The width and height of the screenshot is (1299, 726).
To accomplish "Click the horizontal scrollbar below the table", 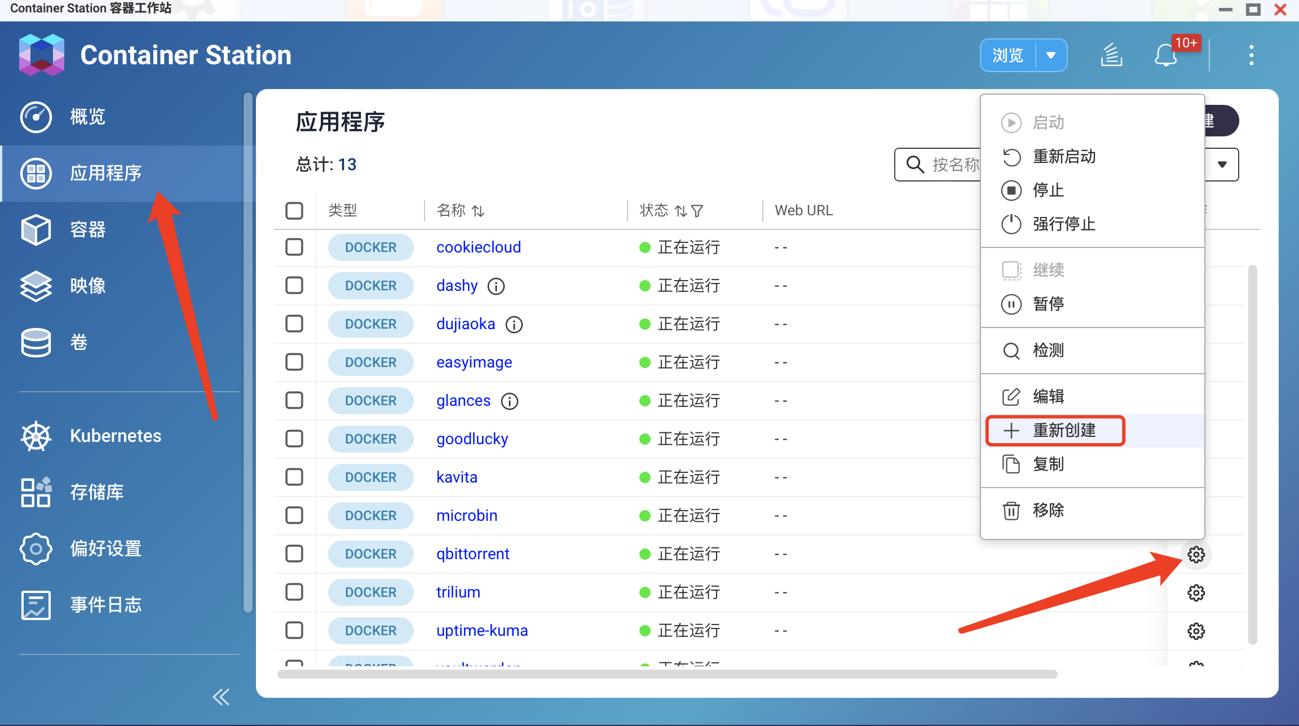I will [x=668, y=674].
